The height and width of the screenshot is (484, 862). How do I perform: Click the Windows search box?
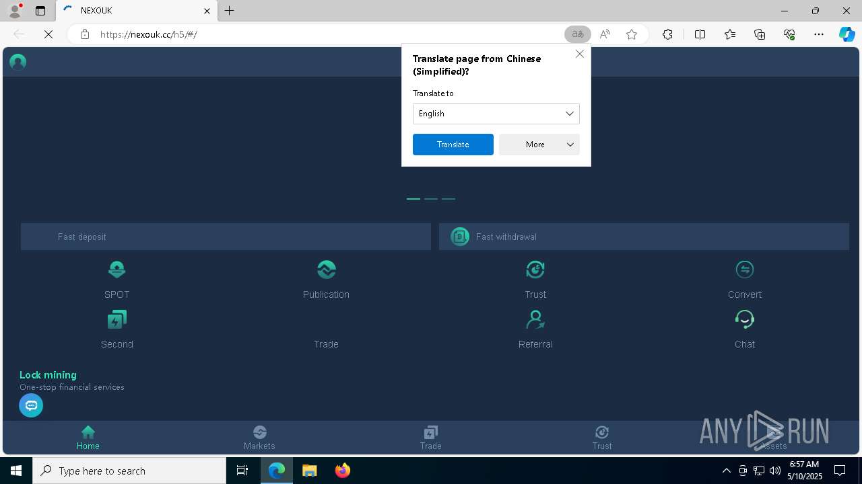[129, 471]
